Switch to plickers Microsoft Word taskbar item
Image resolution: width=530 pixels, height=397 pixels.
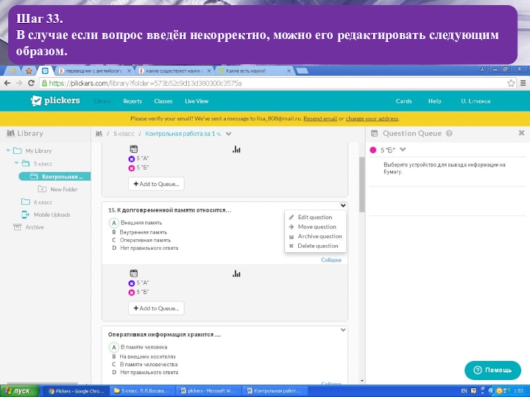[x=209, y=391]
